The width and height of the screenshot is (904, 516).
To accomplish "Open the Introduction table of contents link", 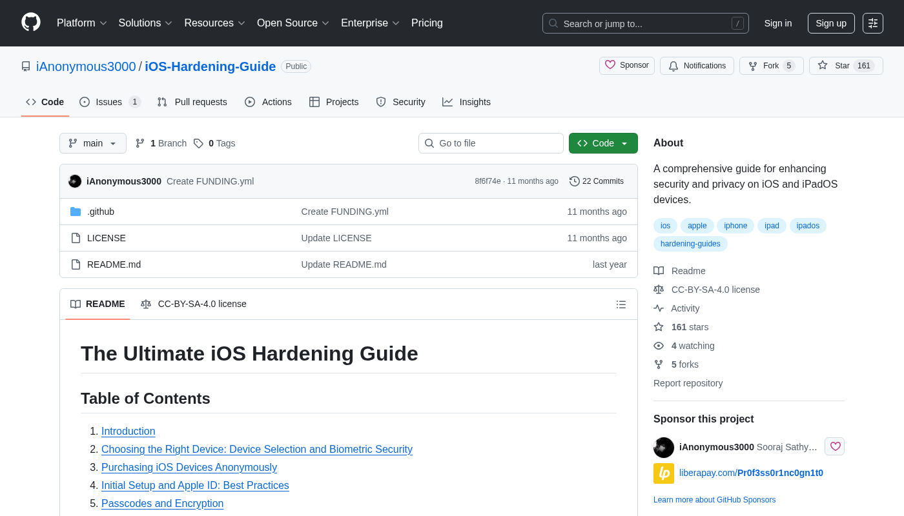I will 128,432.
